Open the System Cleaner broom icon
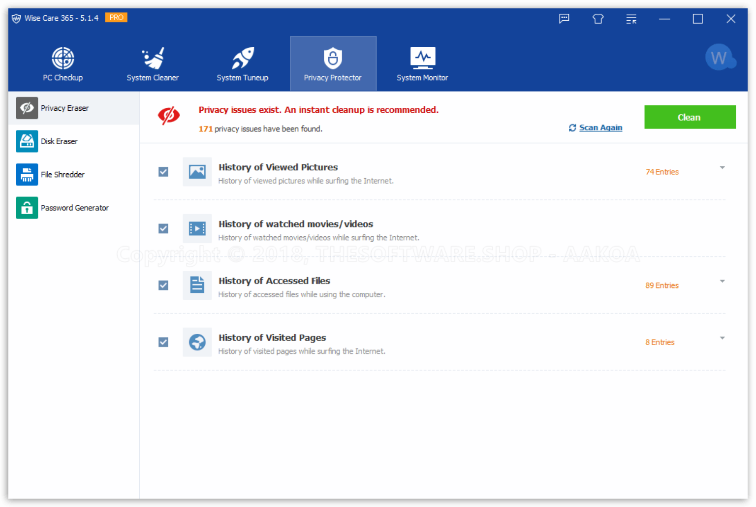Screen dimensions: 756x507 [x=153, y=58]
